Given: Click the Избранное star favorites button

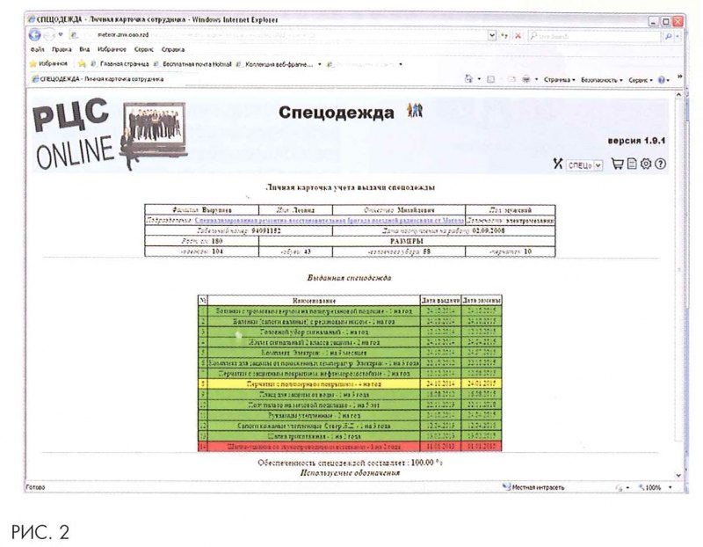Looking at the screenshot, I should 48,63.
